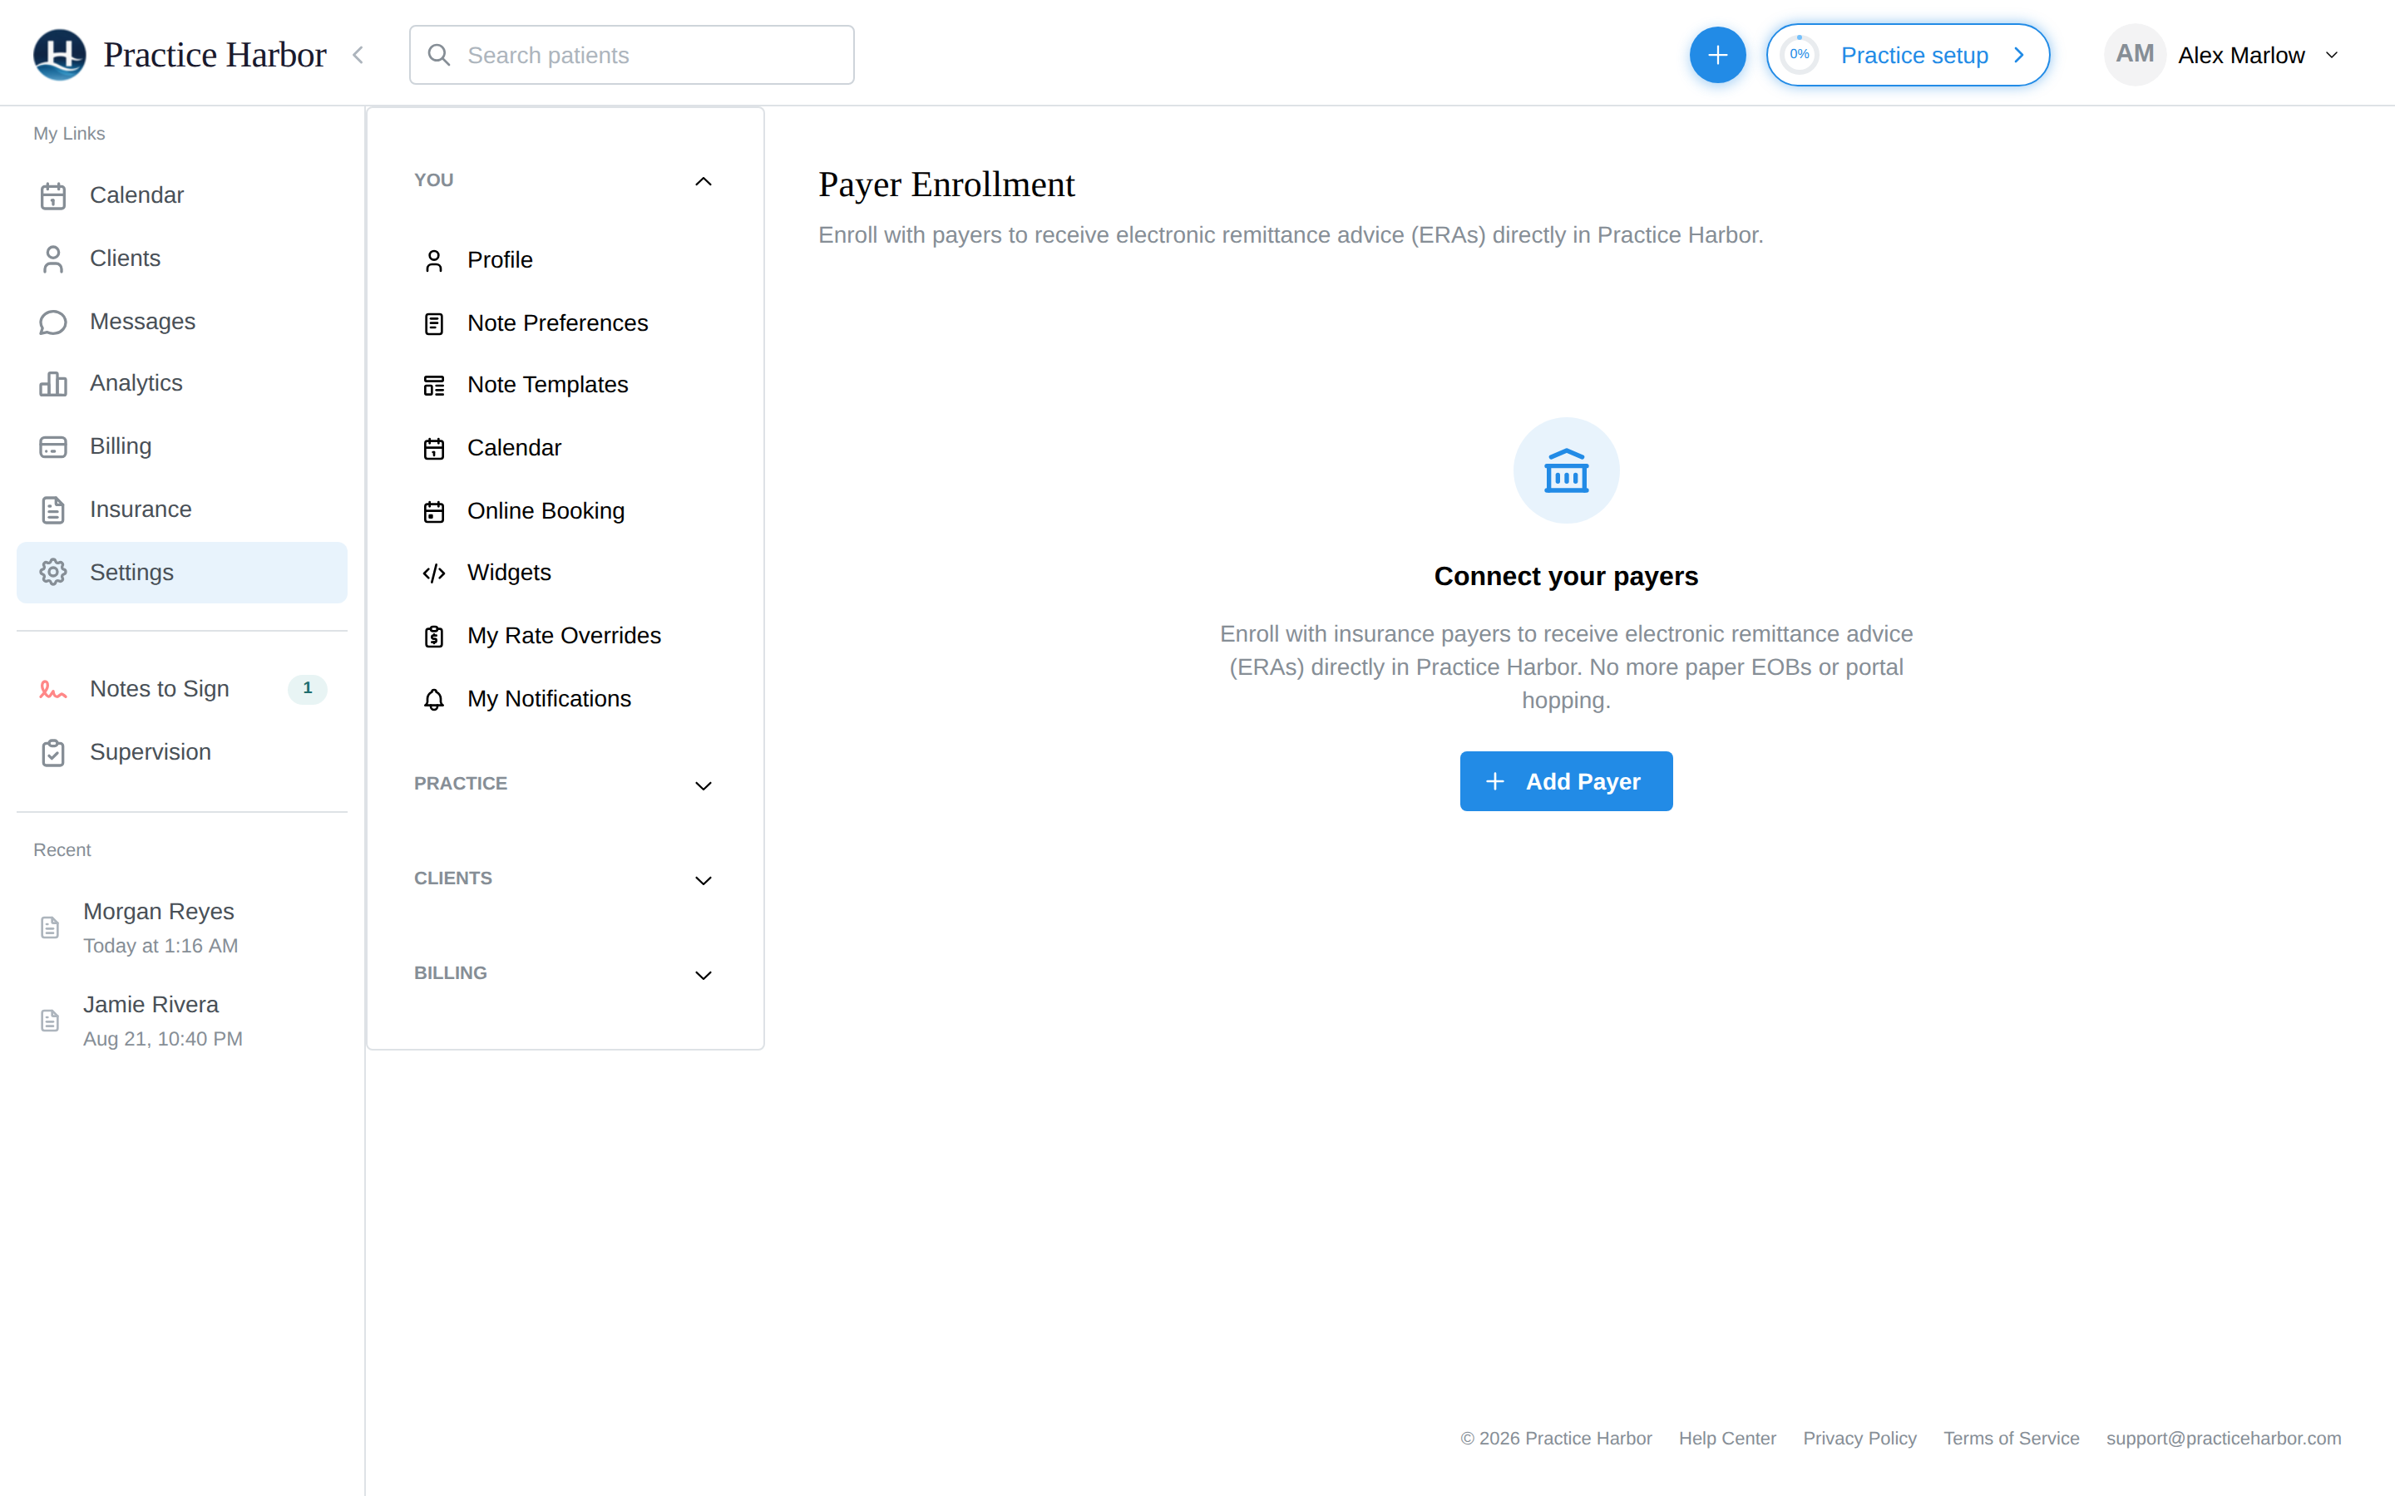This screenshot has width=2395, height=1496.
Task: Click the Profile person icon in settings
Action: (x=433, y=261)
